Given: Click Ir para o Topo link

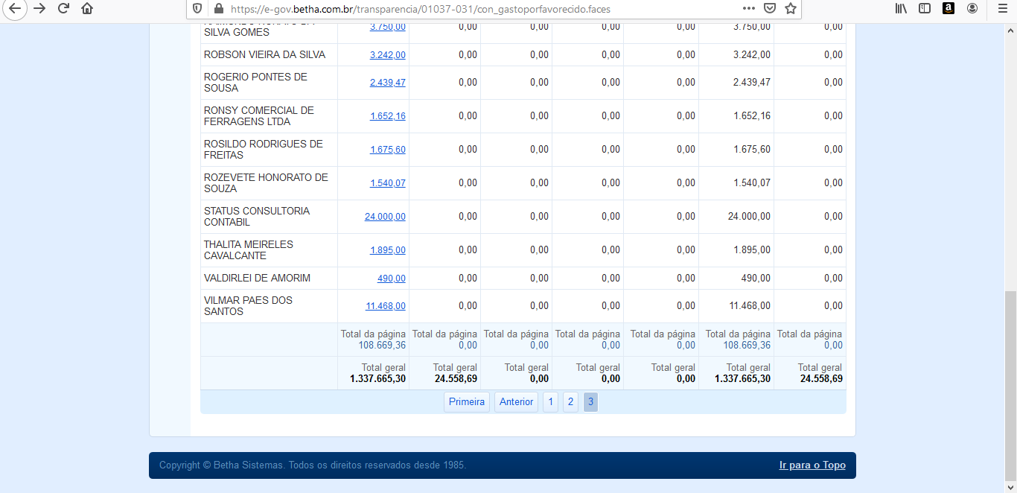Looking at the screenshot, I should click(812, 465).
